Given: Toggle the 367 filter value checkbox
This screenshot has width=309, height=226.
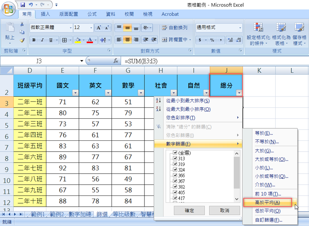Looking at the screenshot, I should pos(175,181).
